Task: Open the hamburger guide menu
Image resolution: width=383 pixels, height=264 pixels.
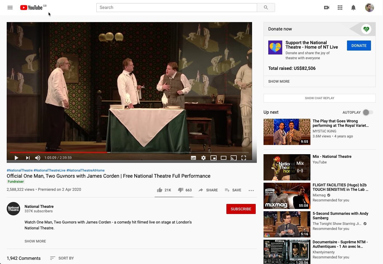Action: 10,8
